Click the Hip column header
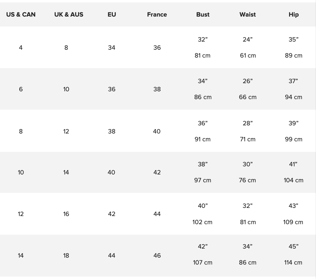 [293, 14]
